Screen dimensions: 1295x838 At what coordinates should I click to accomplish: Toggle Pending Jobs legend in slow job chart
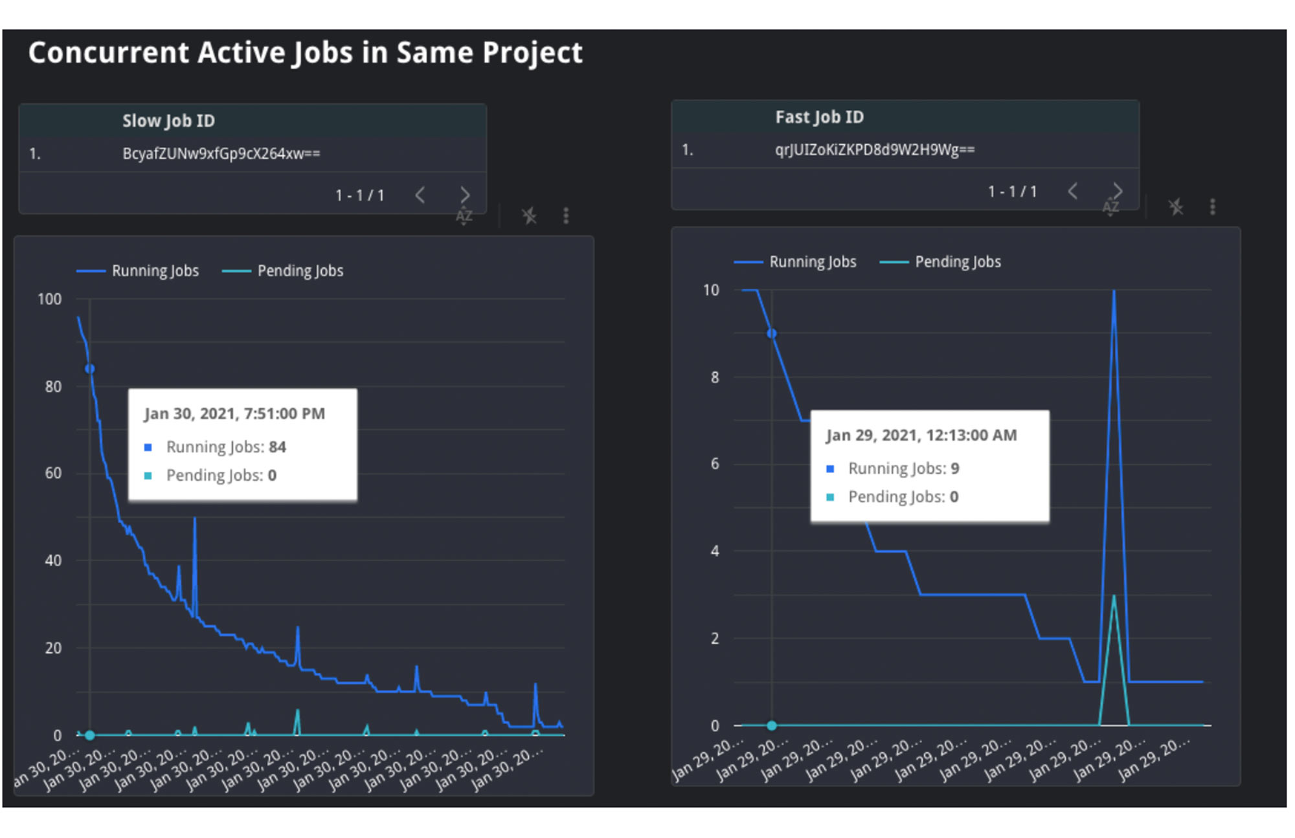coord(283,270)
